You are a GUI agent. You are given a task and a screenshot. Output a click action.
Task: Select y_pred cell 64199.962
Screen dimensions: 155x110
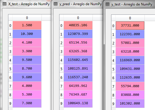tap(78, 86)
